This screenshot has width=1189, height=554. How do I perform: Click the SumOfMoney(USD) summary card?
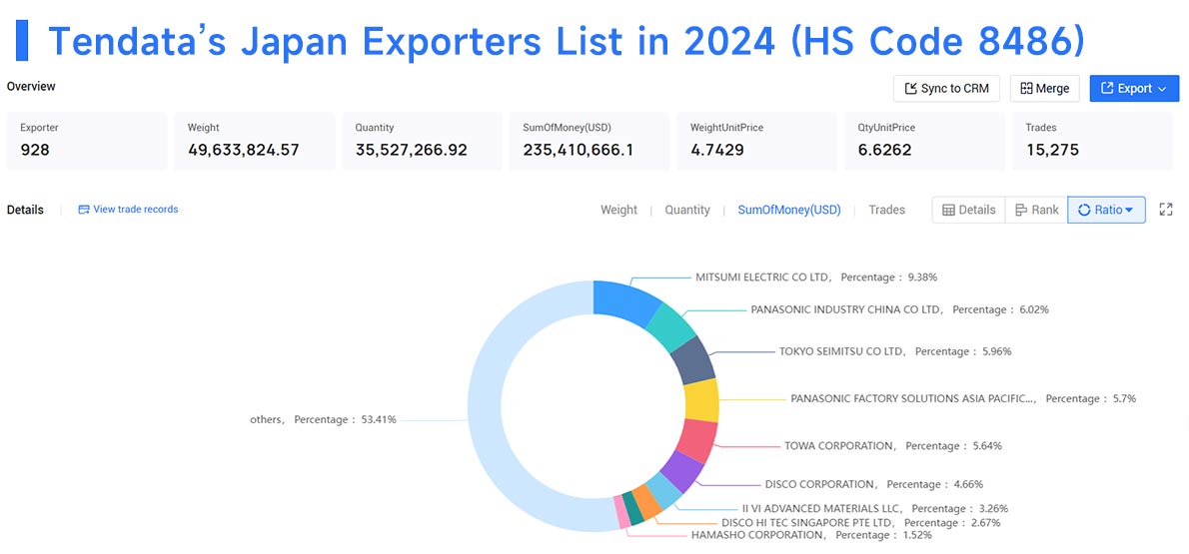click(x=590, y=141)
